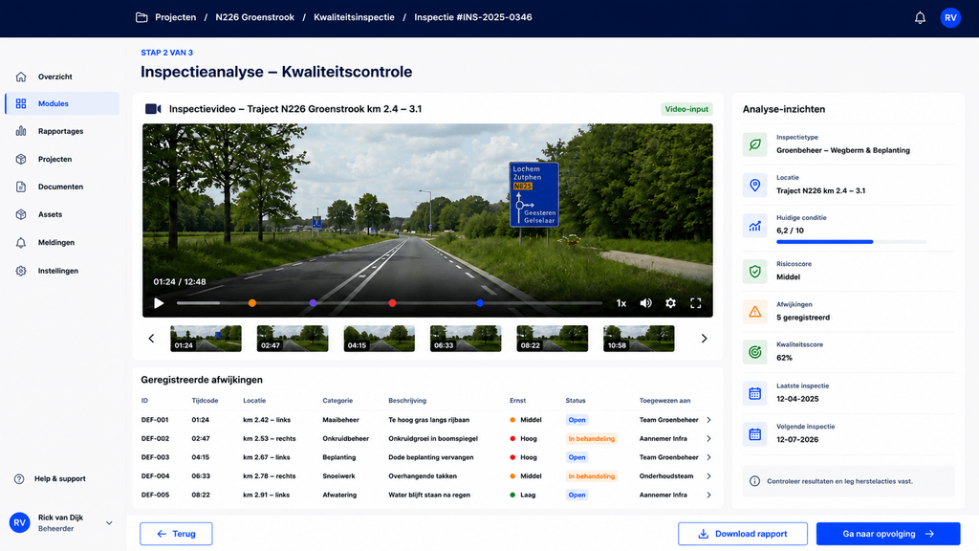Viewport: 979px width, 551px height.
Task: Open Rapportages in sidebar
Action: pos(60,131)
